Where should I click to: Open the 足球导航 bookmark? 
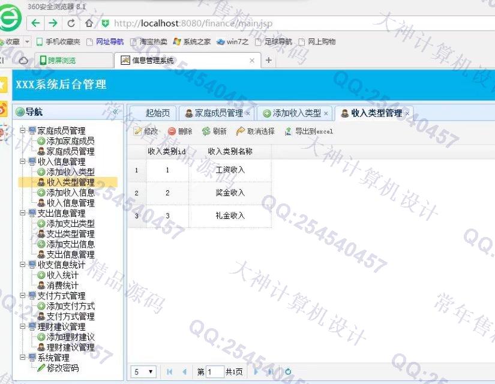click(274, 41)
